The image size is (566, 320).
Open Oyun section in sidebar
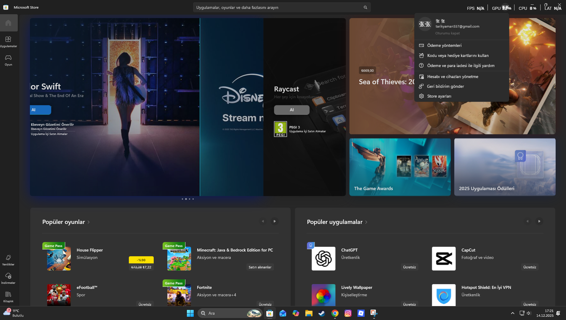(9, 60)
